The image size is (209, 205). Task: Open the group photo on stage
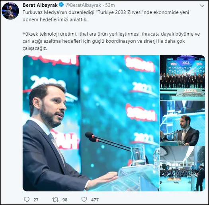pos(182,78)
